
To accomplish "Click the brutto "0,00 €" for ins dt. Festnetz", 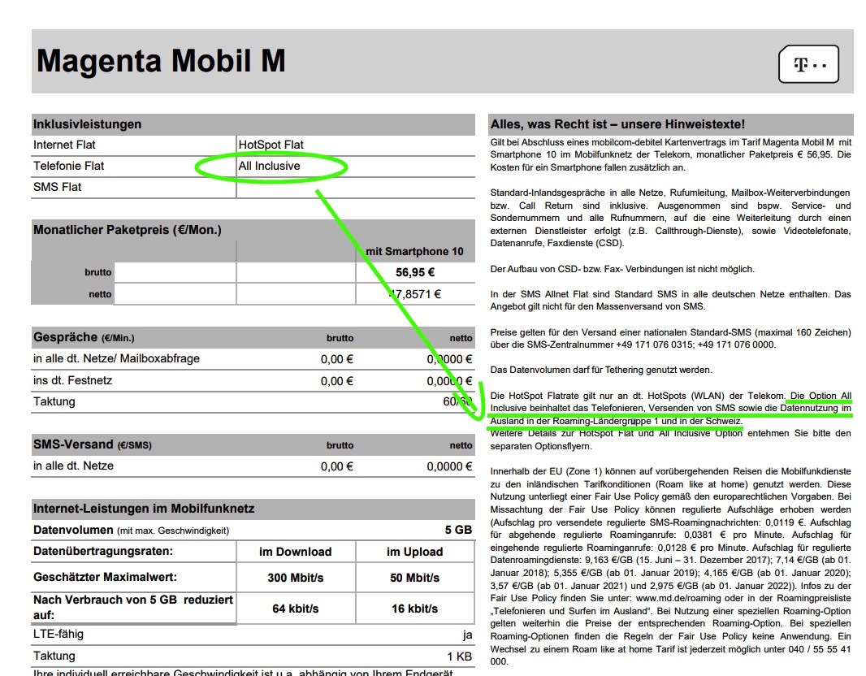I will point(337,381).
